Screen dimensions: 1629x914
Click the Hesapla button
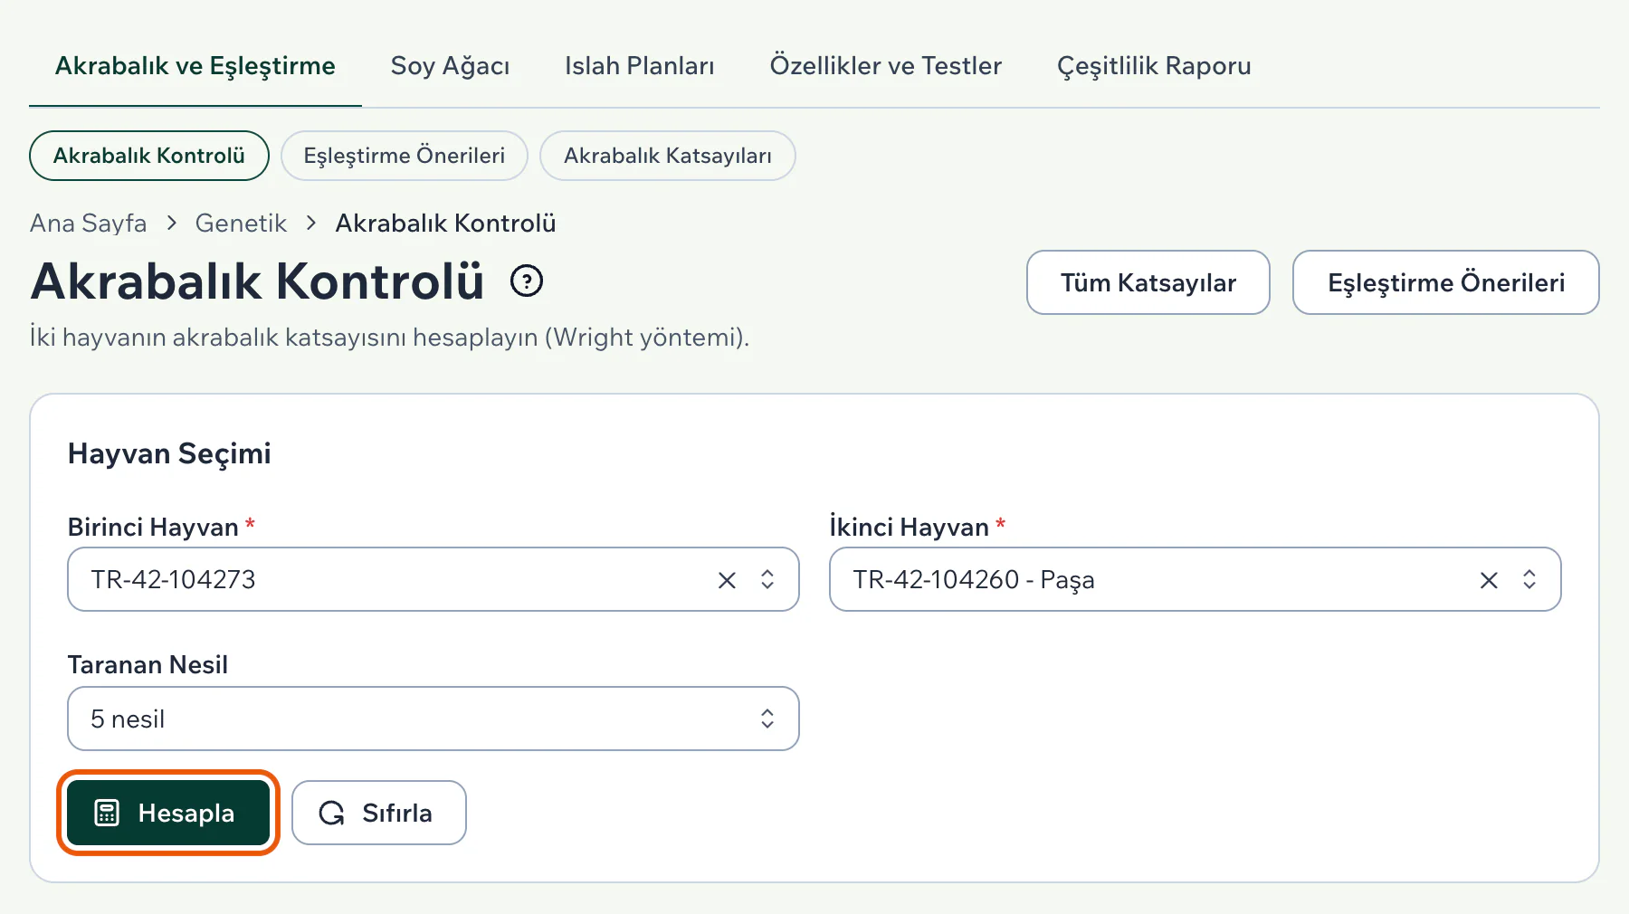tap(168, 813)
